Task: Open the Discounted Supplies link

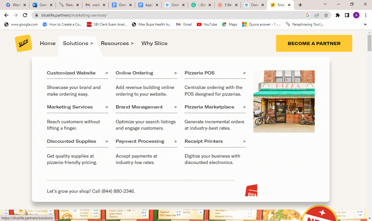Action: (x=71, y=141)
